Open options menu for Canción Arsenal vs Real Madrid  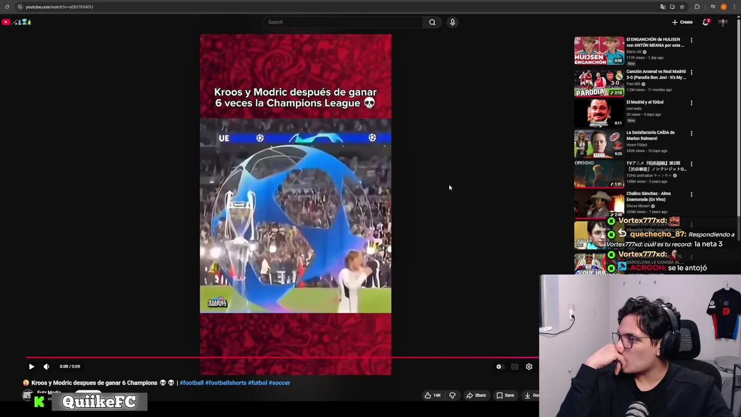(691, 72)
